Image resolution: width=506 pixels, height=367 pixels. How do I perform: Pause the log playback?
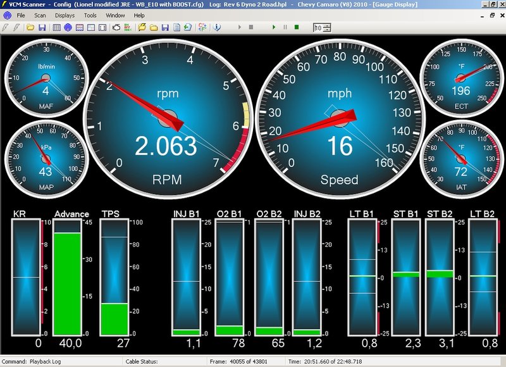tap(285, 28)
